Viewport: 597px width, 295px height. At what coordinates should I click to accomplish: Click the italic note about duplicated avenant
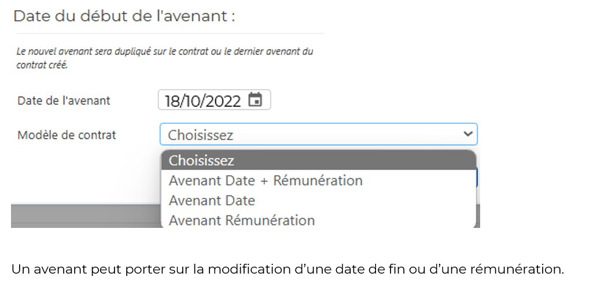[x=164, y=58]
